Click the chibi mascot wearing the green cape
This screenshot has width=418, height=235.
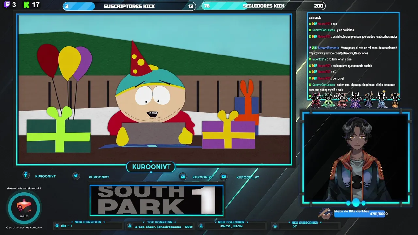(328, 100)
